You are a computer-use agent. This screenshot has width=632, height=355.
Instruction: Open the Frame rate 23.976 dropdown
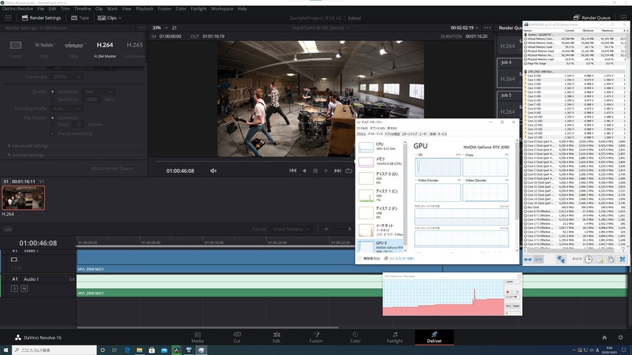click(x=66, y=77)
